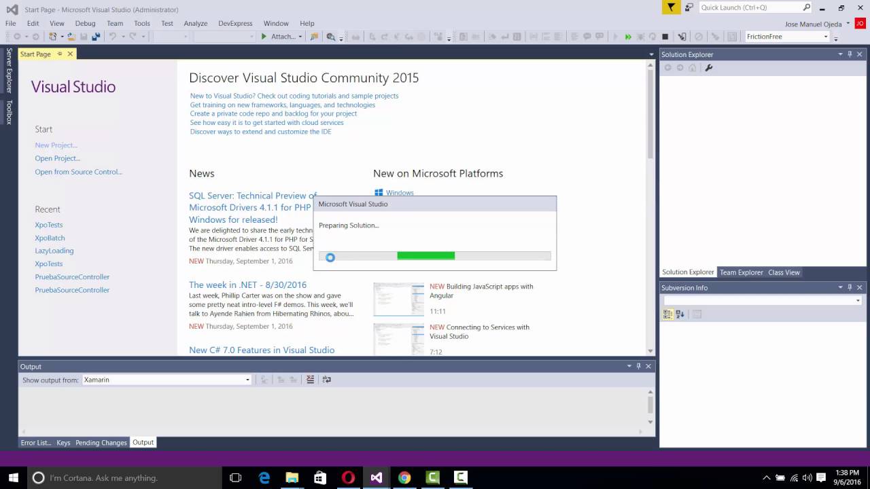Click the Open File toolbar icon
The image size is (870, 489).
click(x=71, y=37)
